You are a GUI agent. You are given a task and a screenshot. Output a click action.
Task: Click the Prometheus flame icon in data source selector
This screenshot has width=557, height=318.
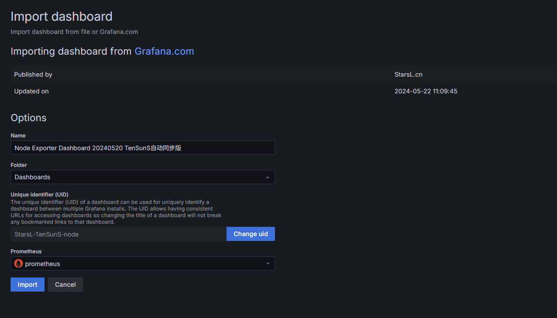tap(19, 264)
